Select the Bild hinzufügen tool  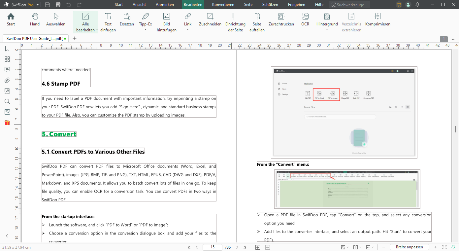coord(167,22)
